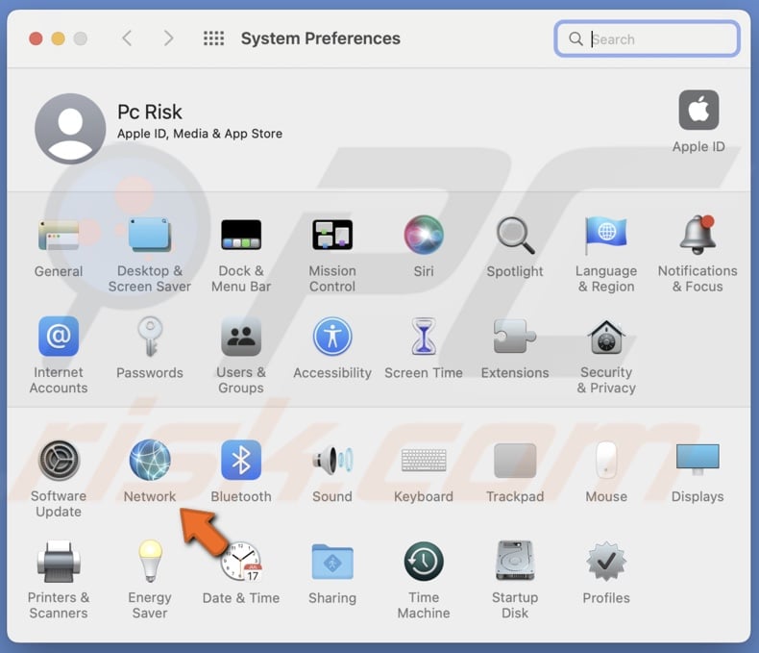Go back with the left chevron
Image resolution: width=759 pixels, height=653 pixels.
tap(127, 38)
